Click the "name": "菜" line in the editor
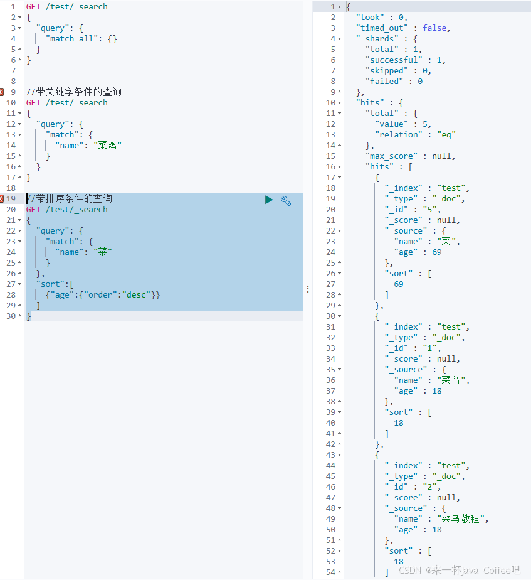The image size is (531, 580). 83,252
